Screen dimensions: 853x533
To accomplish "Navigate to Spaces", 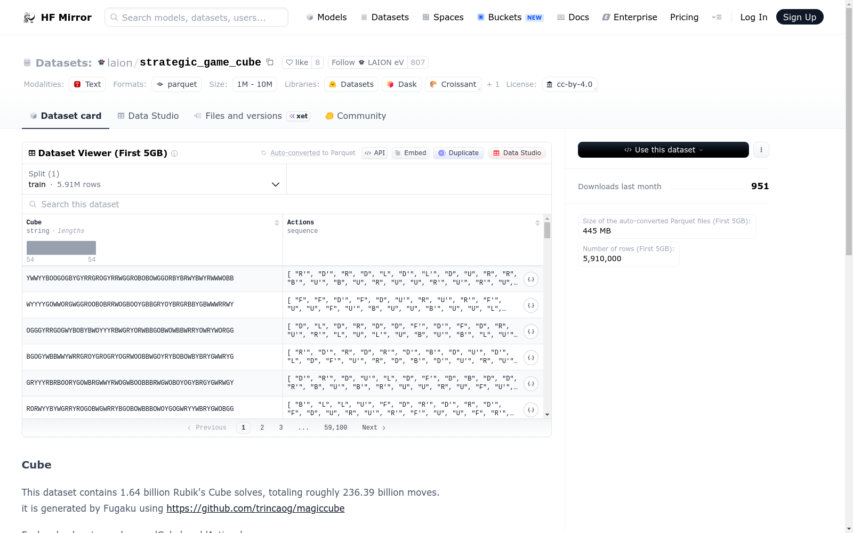I will pyautogui.click(x=443, y=17).
